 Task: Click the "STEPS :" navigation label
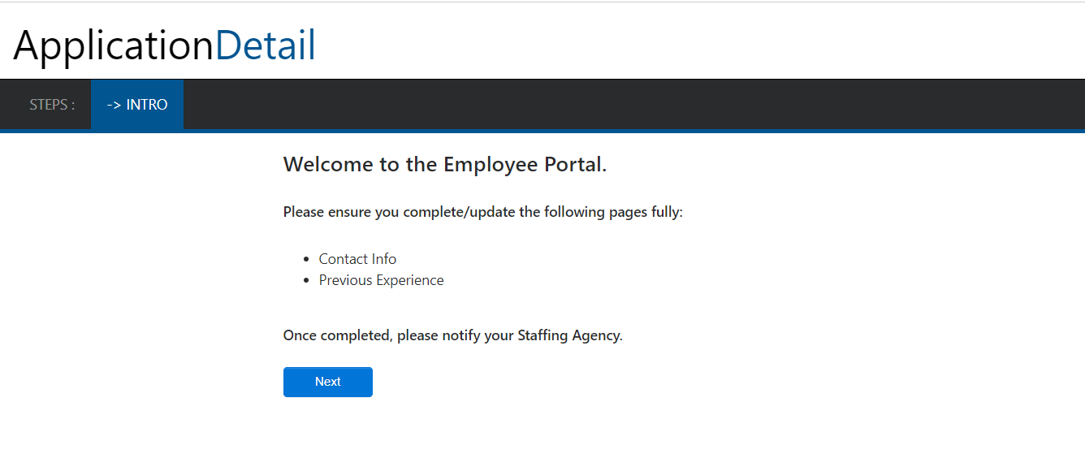[x=52, y=105]
